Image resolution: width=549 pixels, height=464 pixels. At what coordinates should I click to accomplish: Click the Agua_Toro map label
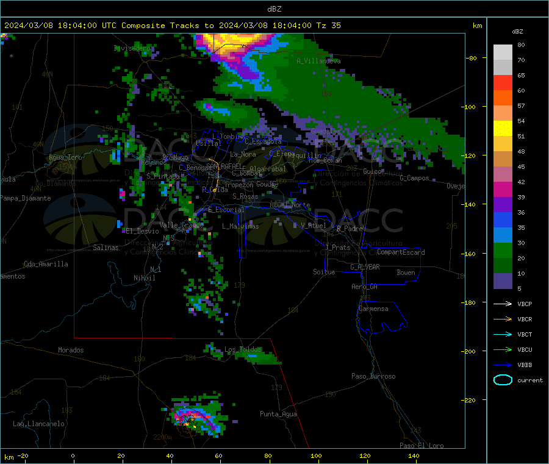[x=65, y=157]
